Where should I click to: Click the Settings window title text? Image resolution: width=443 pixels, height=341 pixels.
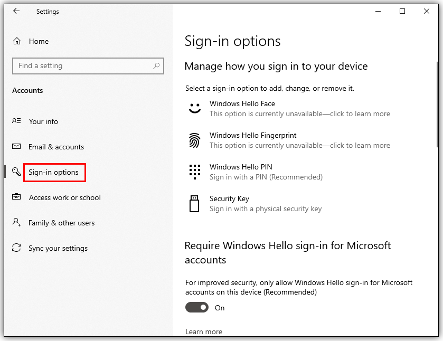(x=48, y=12)
